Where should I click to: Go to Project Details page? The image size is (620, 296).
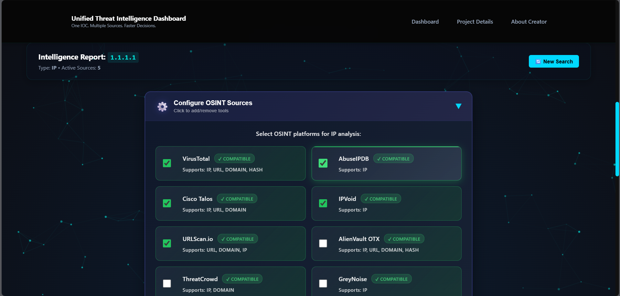475,22
